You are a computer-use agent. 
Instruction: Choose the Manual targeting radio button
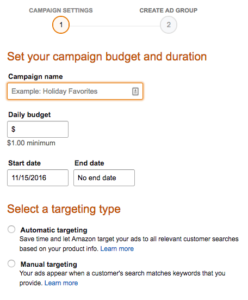click(11, 264)
